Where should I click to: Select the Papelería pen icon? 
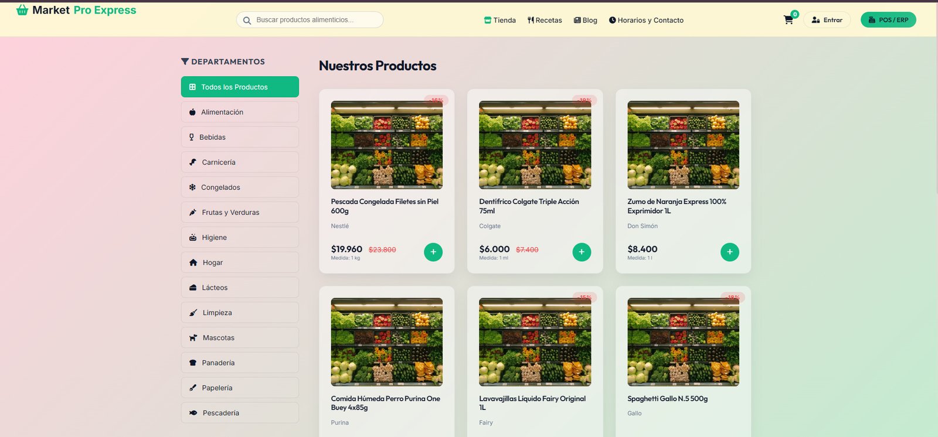coord(193,388)
